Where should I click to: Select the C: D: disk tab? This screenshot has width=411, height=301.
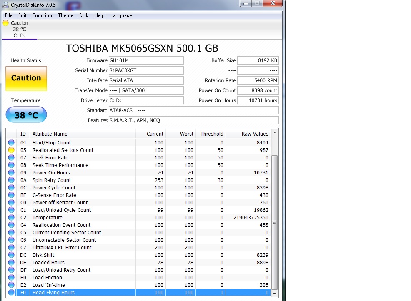point(20,29)
